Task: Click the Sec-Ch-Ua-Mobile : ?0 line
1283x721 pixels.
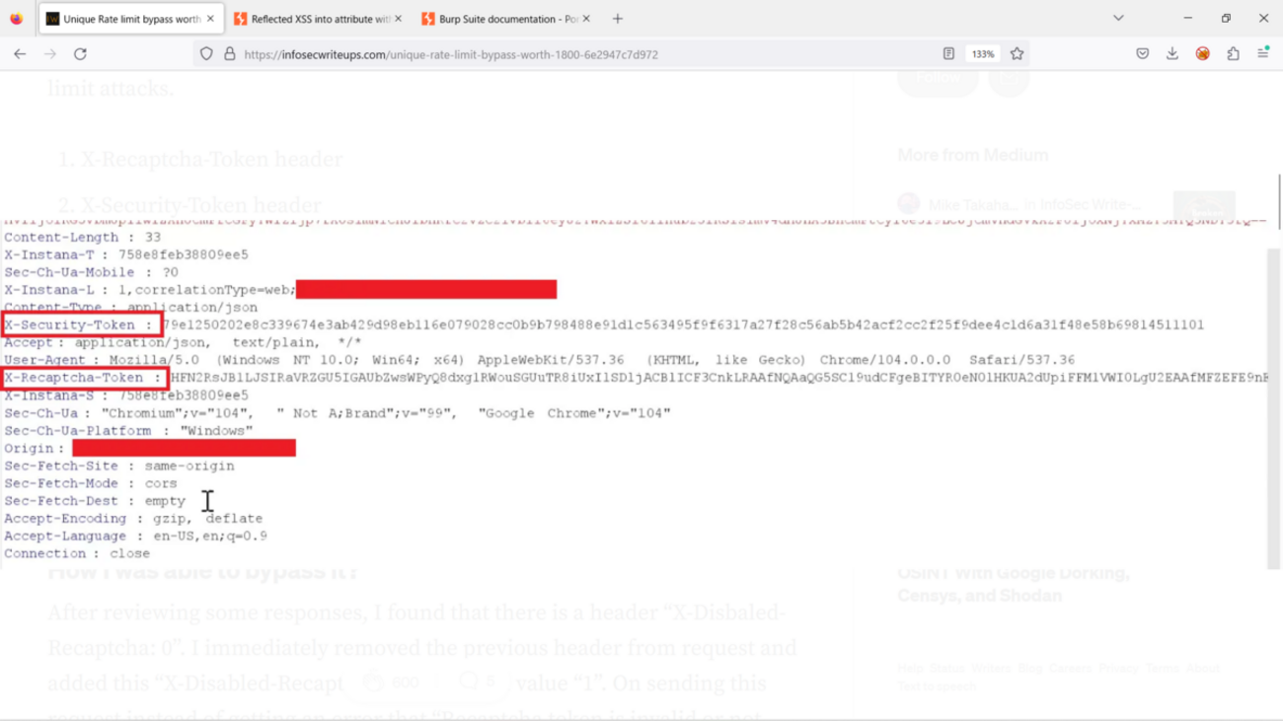Action: tap(91, 272)
